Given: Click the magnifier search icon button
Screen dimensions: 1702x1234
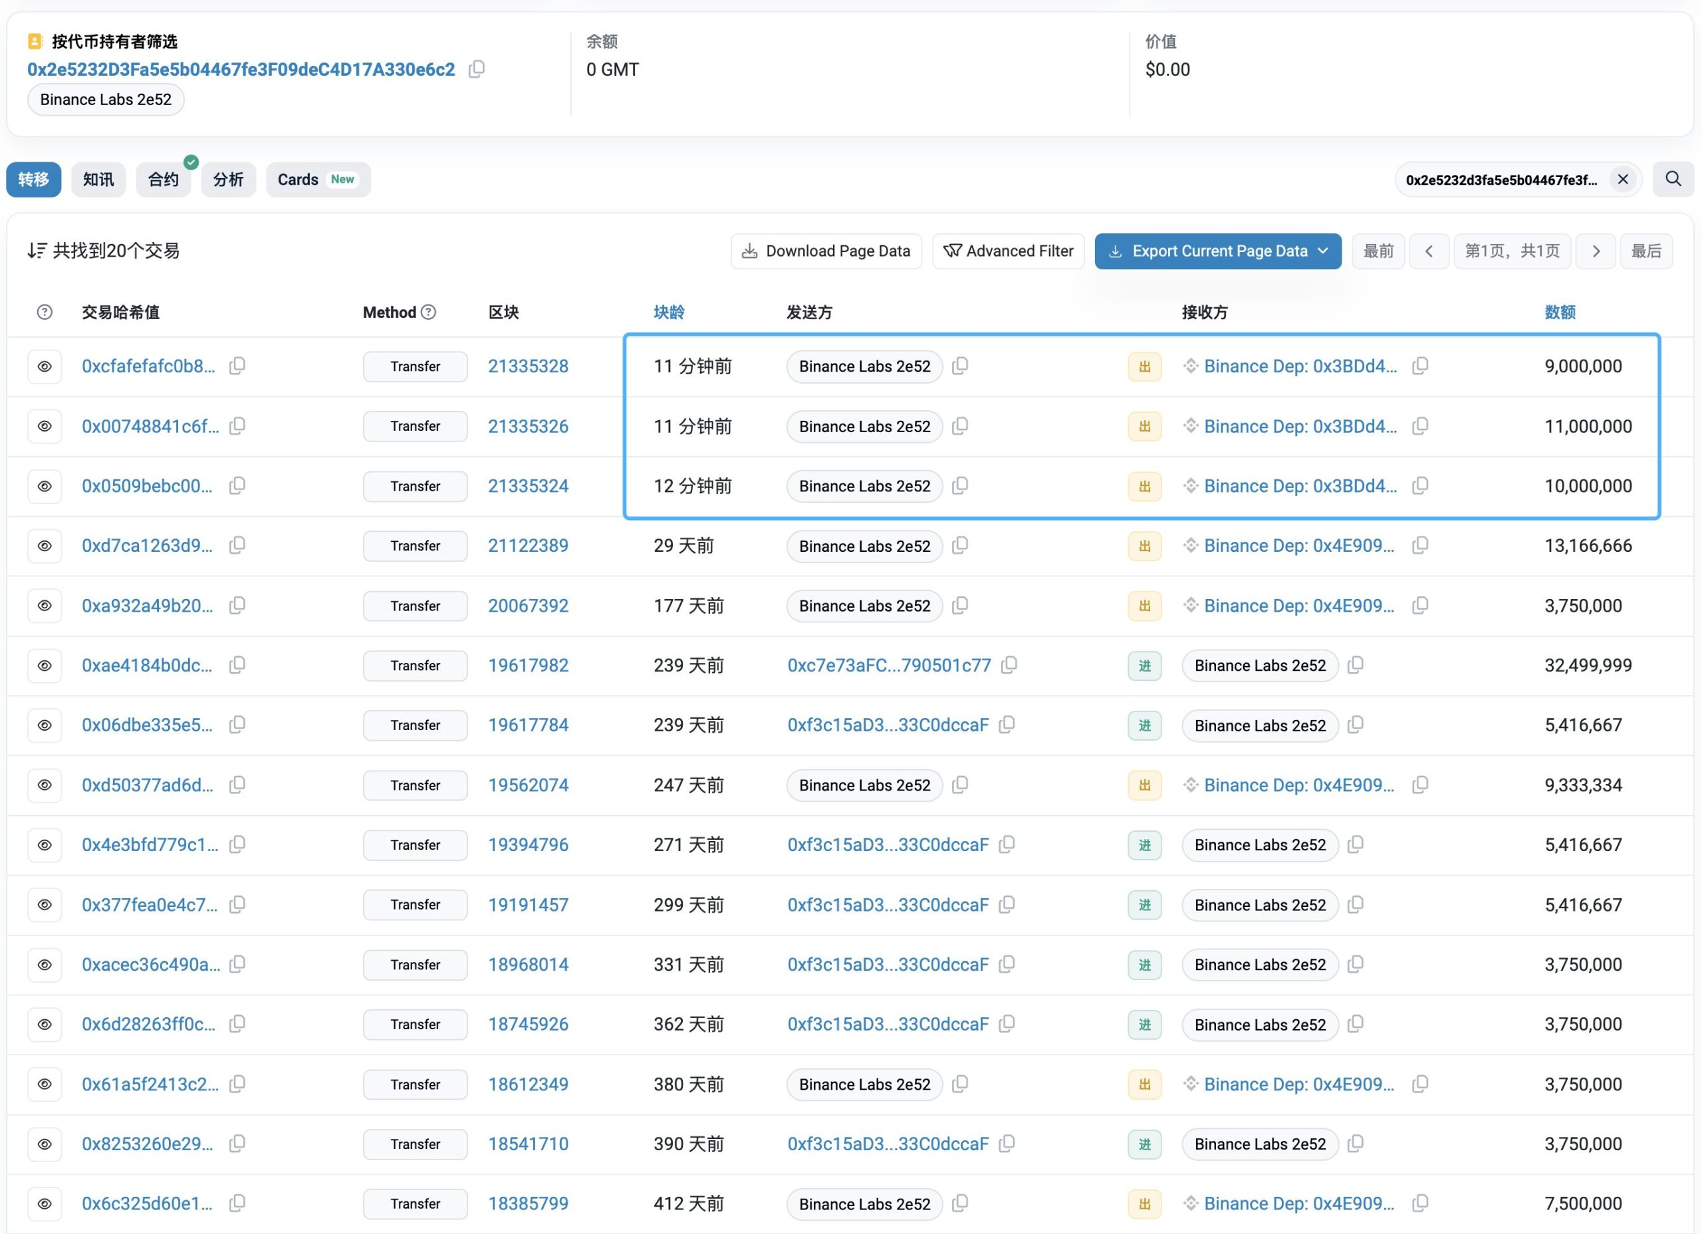Looking at the screenshot, I should pos(1673,180).
